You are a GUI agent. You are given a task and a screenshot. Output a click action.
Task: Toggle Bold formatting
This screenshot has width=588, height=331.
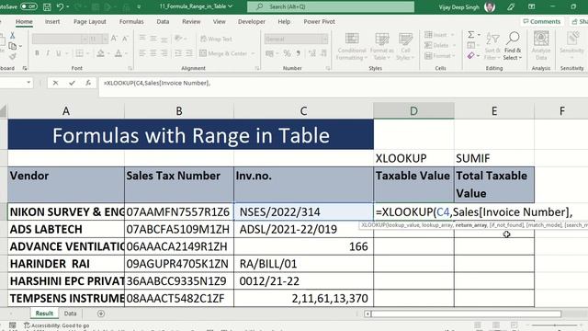37,53
